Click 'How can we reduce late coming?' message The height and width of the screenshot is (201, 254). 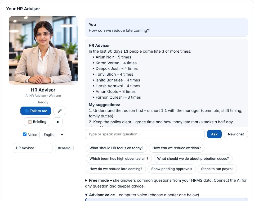click(x=119, y=30)
